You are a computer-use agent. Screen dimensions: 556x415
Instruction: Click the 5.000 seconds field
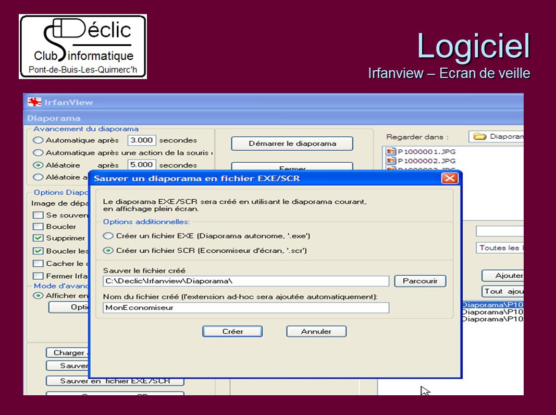pyautogui.click(x=142, y=165)
